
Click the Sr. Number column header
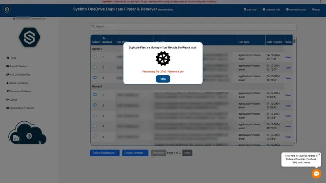point(107,40)
